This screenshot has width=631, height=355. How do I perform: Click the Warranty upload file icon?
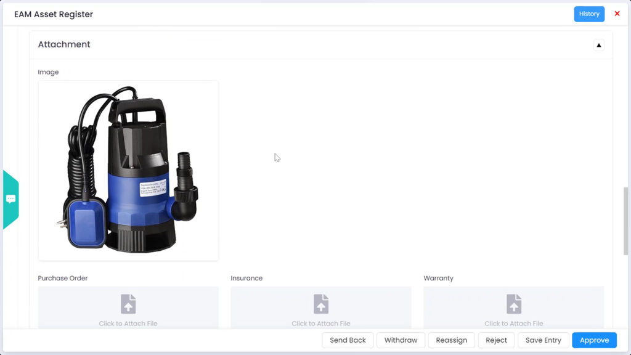point(514,304)
